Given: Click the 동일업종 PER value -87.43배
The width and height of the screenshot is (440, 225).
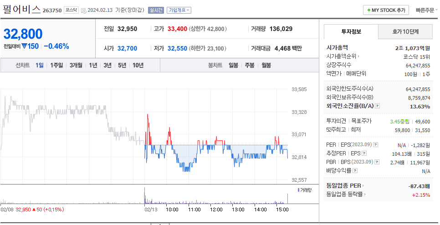Looking at the screenshot, I should 419,186.
